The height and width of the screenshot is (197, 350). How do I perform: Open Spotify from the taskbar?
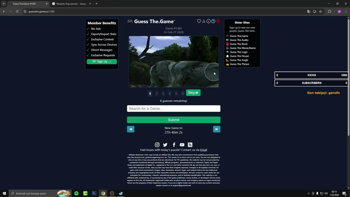[x=76, y=193]
